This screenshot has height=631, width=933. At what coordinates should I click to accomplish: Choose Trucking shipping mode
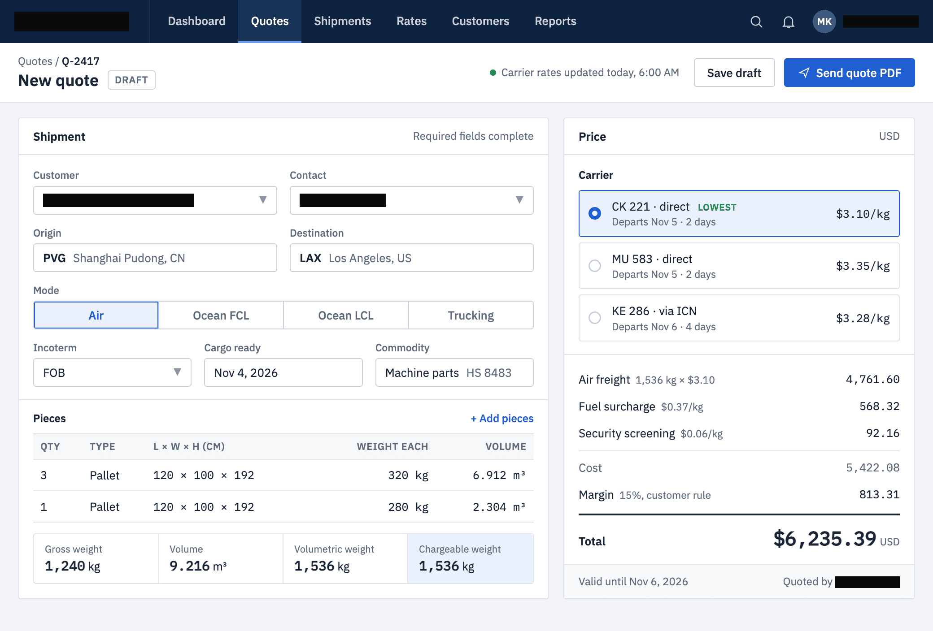tap(471, 315)
